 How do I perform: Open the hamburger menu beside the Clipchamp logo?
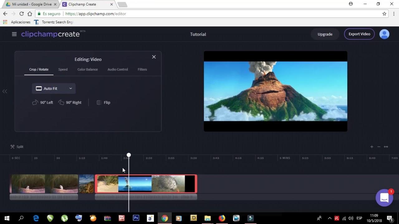(14, 34)
